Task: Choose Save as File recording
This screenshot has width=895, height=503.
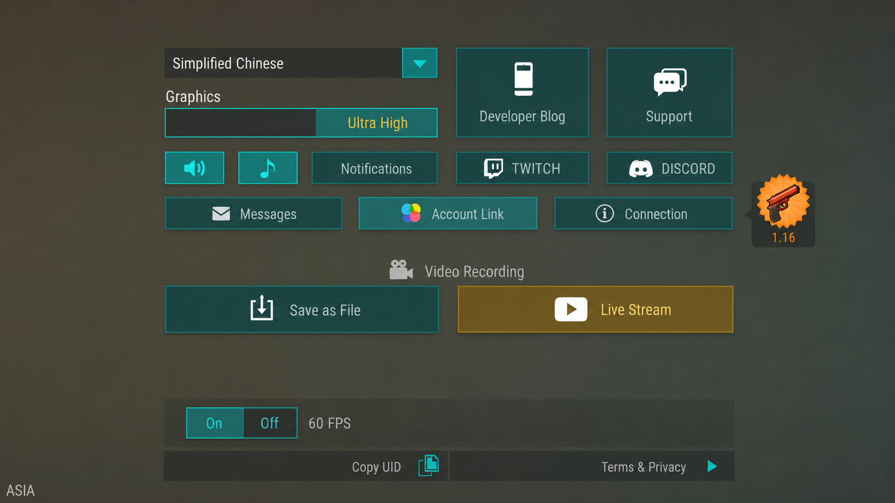Action: (x=302, y=309)
